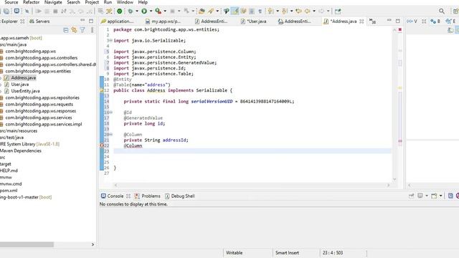Collapse imports fold marker on line 3
The height and width of the screenshot is (258, 459).
pyautogui.click(x=111, y=41)
